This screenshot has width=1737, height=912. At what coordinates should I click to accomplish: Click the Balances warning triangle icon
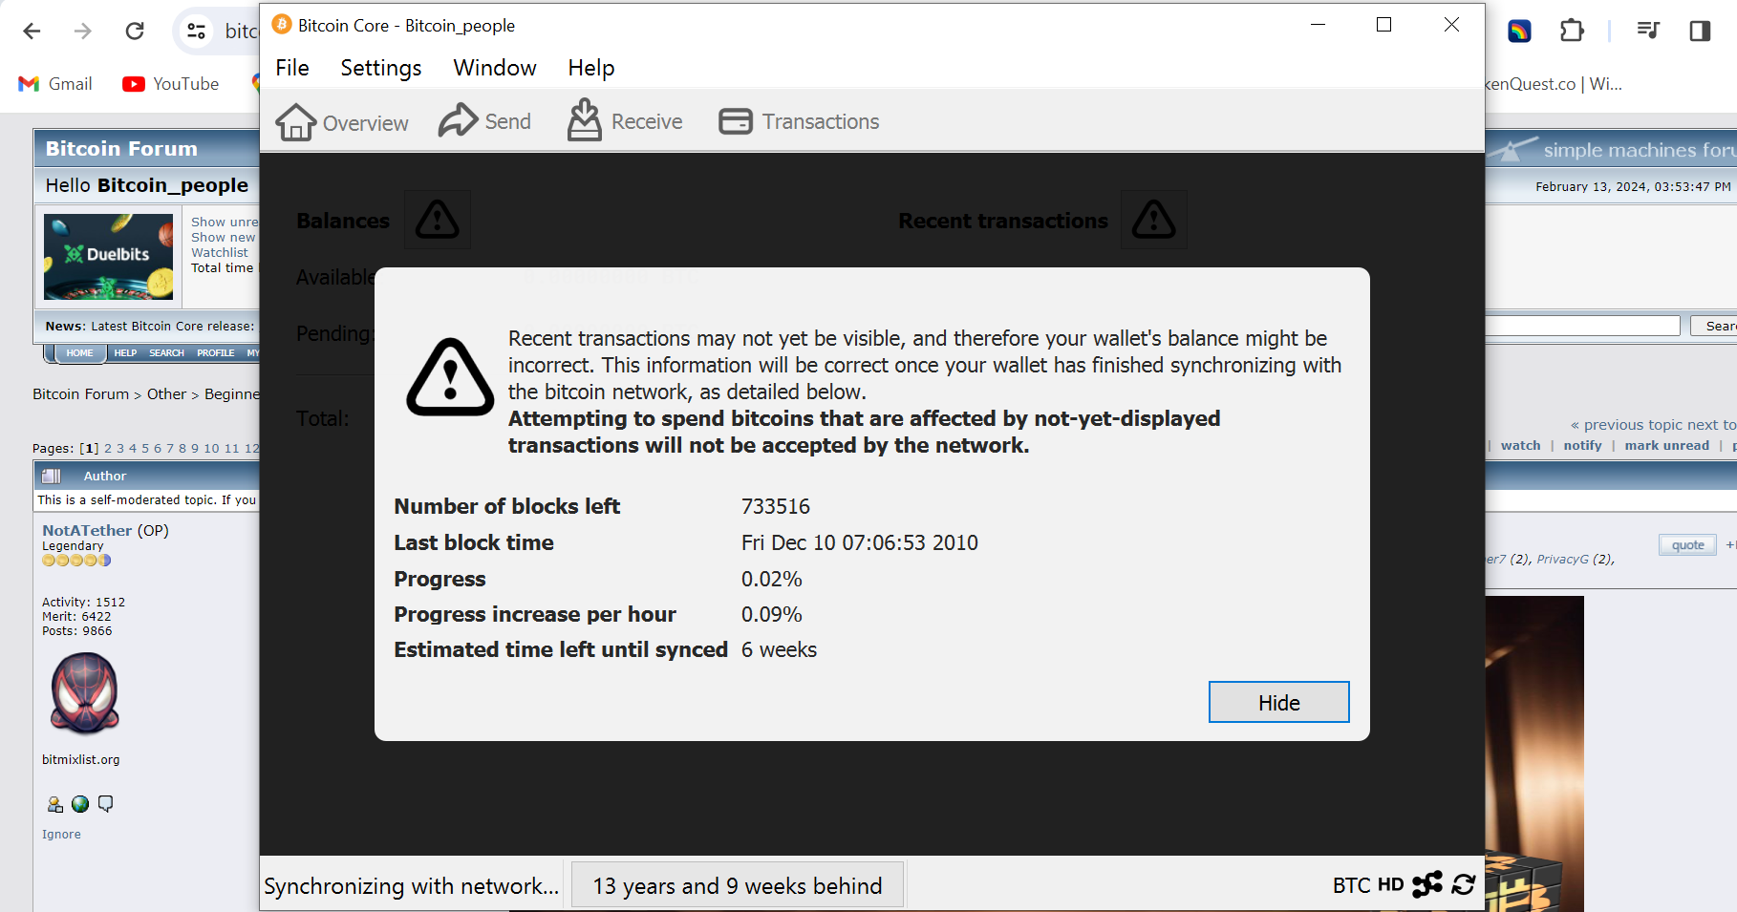coord(438,220)
